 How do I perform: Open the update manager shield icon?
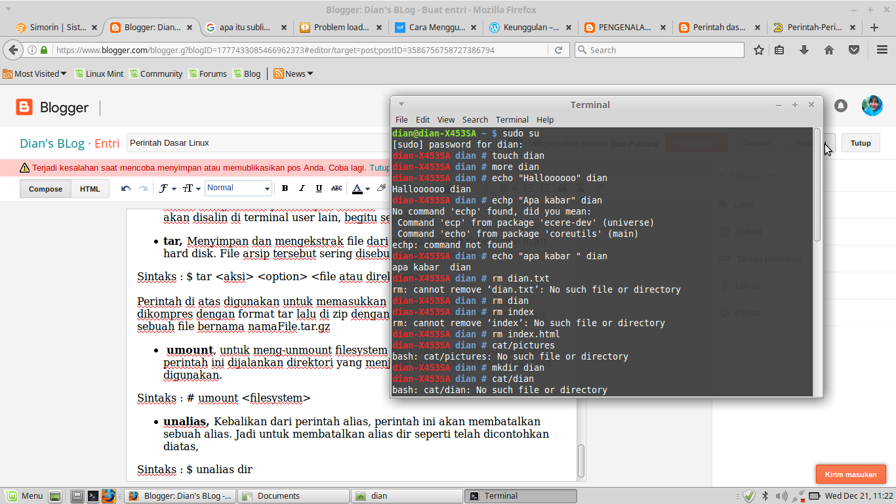coord(748,495)
